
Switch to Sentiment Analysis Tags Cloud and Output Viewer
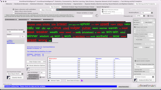click(x=78, y=7)
